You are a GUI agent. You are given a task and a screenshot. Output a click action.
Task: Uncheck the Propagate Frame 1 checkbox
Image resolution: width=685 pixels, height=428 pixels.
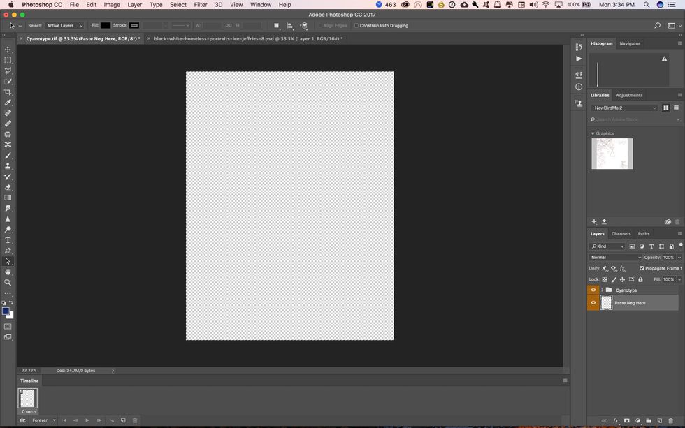(642, 268)
